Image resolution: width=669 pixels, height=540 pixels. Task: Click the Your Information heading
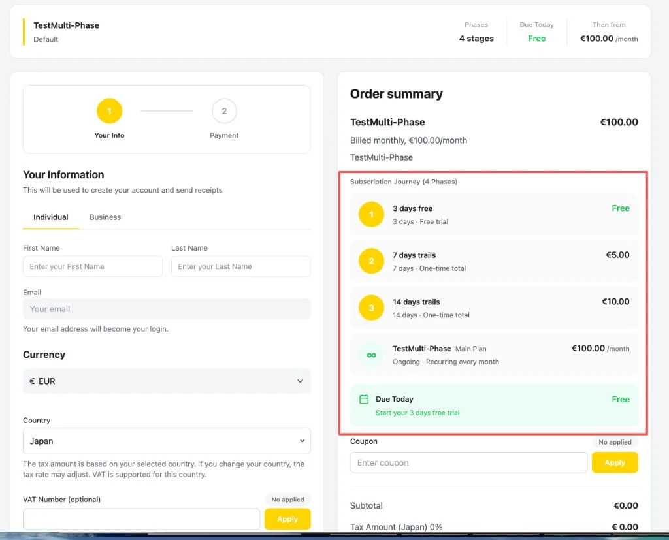pyautogui.click(x=63, y=174)
